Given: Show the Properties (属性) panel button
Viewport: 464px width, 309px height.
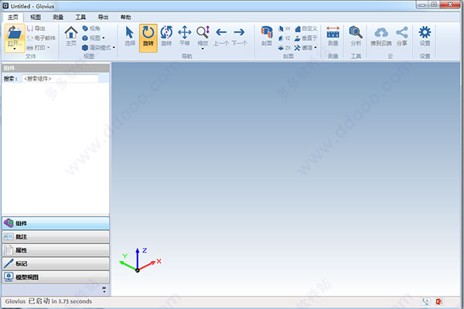Looking at the screenshot, I should [x=56, y=250].
